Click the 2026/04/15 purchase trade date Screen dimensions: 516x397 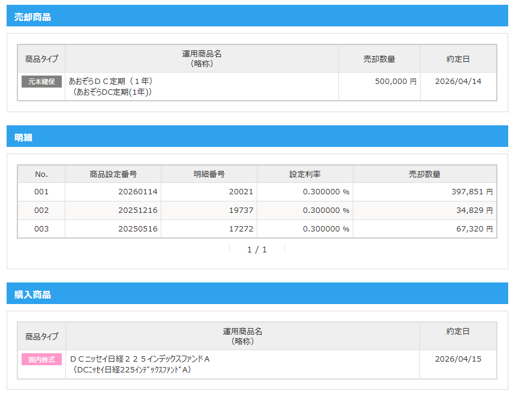458,359
